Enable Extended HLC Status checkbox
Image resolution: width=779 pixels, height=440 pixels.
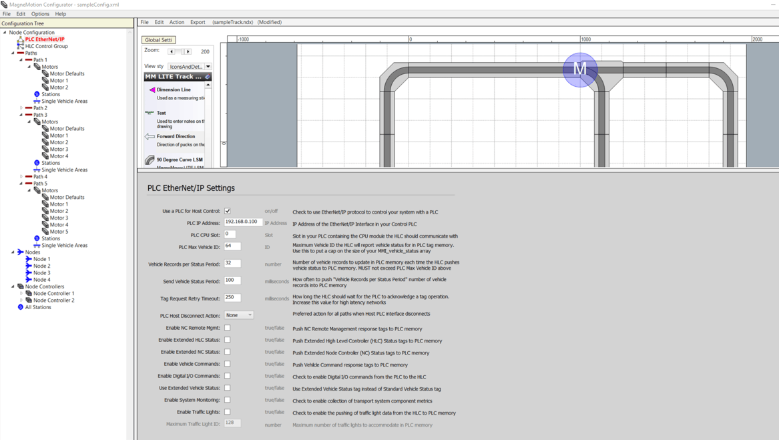(x=228, y=340)
